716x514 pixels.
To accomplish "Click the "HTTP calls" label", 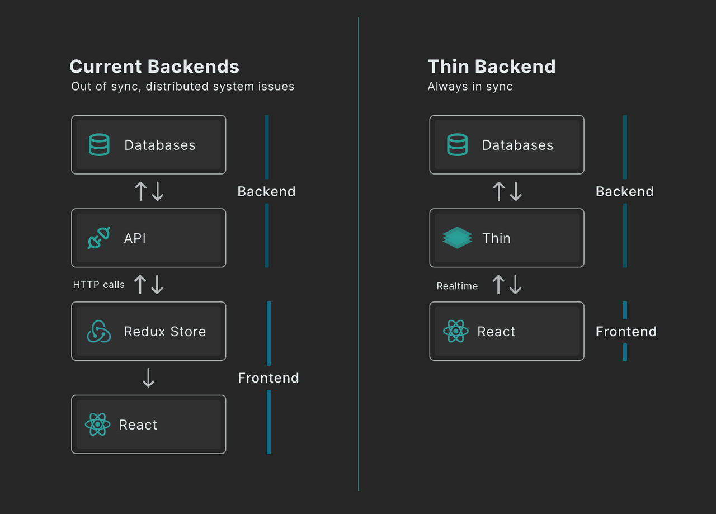I will (99, 285).
